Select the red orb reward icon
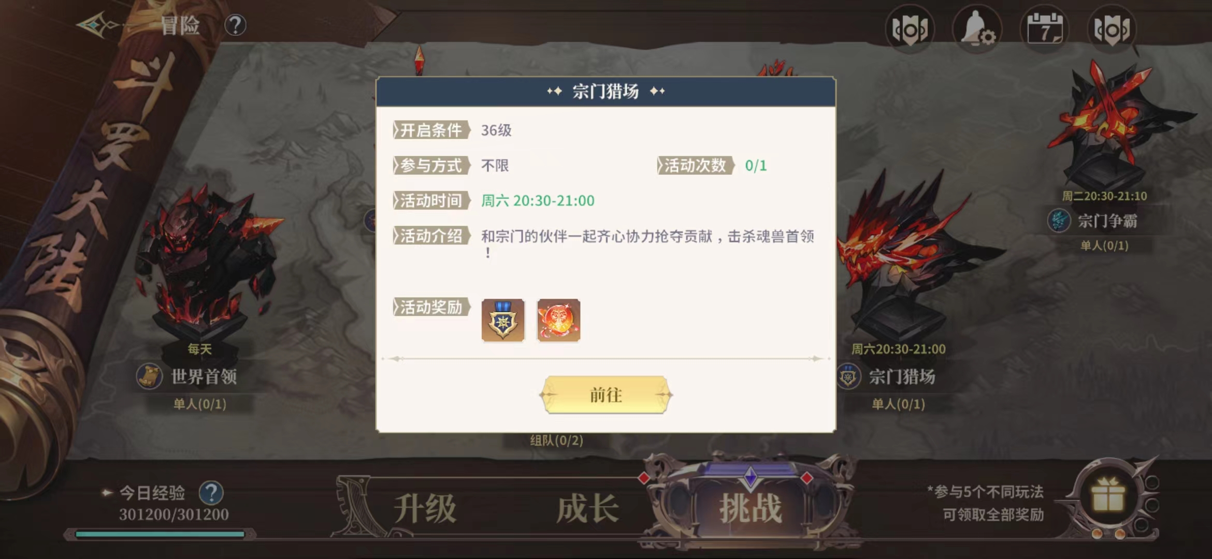1212x559 pixels. coord(558,320)
